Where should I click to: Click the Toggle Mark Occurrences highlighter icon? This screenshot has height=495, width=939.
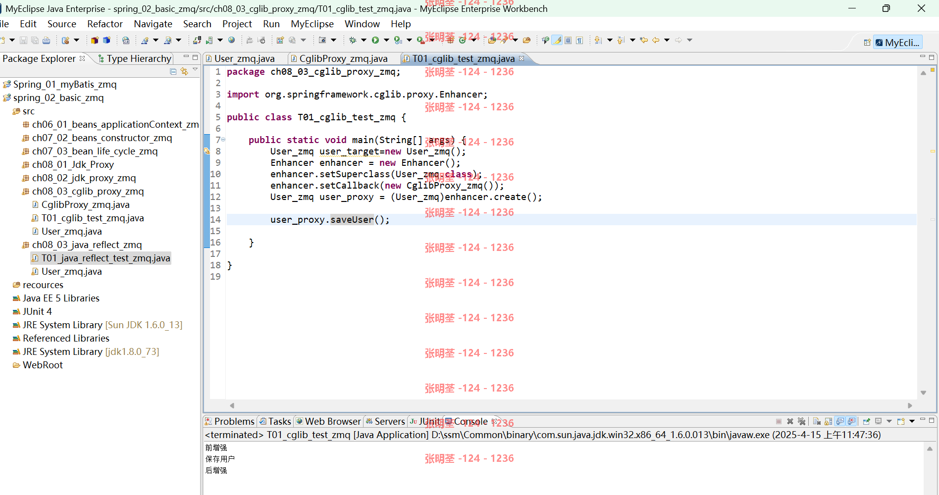tap(558, 40)
